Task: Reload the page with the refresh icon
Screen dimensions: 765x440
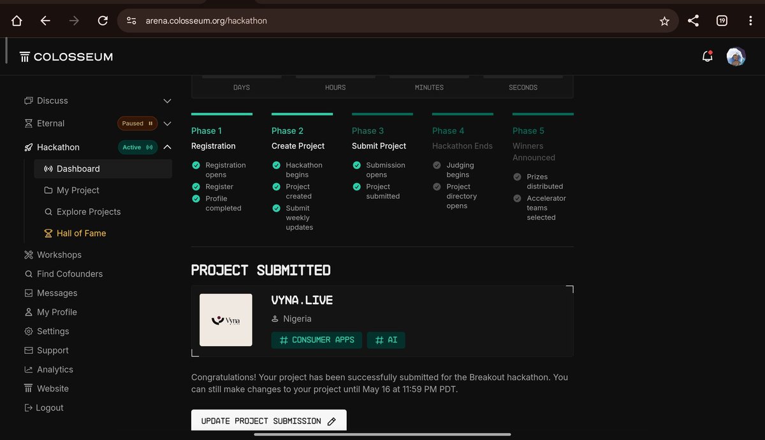Action: (x=103, y=21)
